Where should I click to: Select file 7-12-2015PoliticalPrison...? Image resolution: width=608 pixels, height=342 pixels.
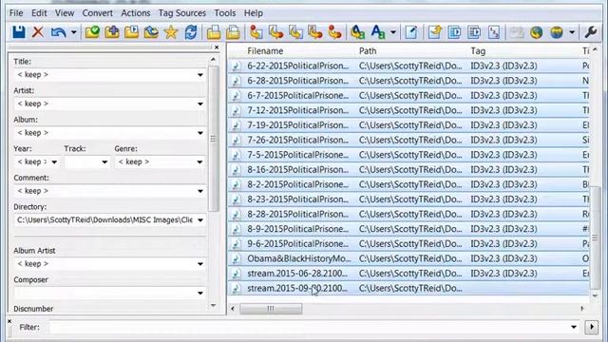[x=297, y=110]
